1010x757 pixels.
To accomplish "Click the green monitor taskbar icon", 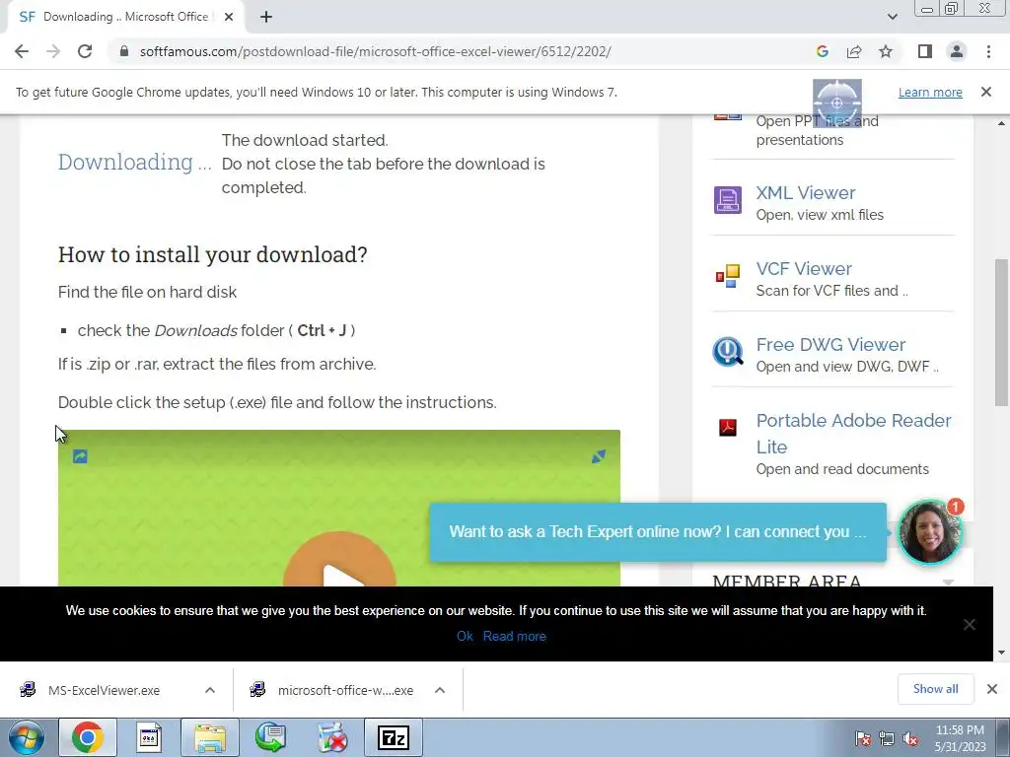I will [x=270, y=737].
